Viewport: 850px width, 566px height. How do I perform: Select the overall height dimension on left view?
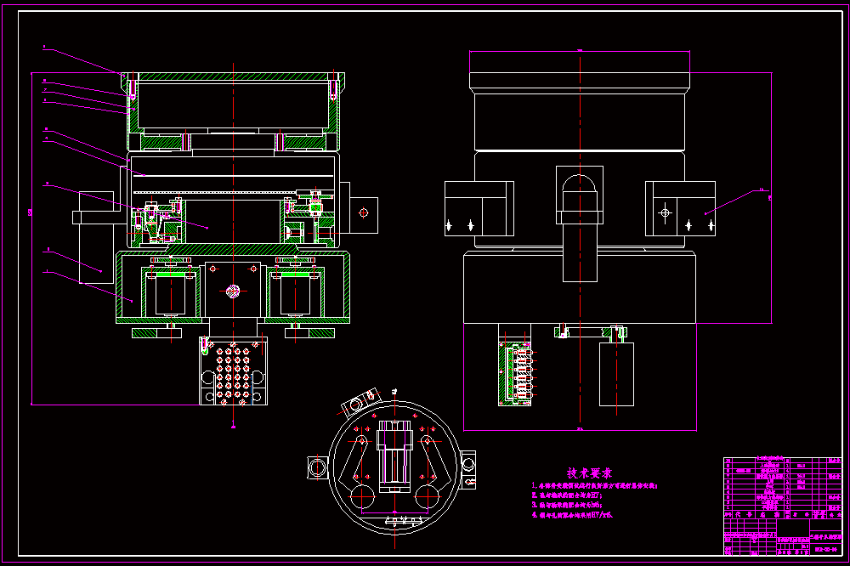pyautogui.click(x=31, y=239)
